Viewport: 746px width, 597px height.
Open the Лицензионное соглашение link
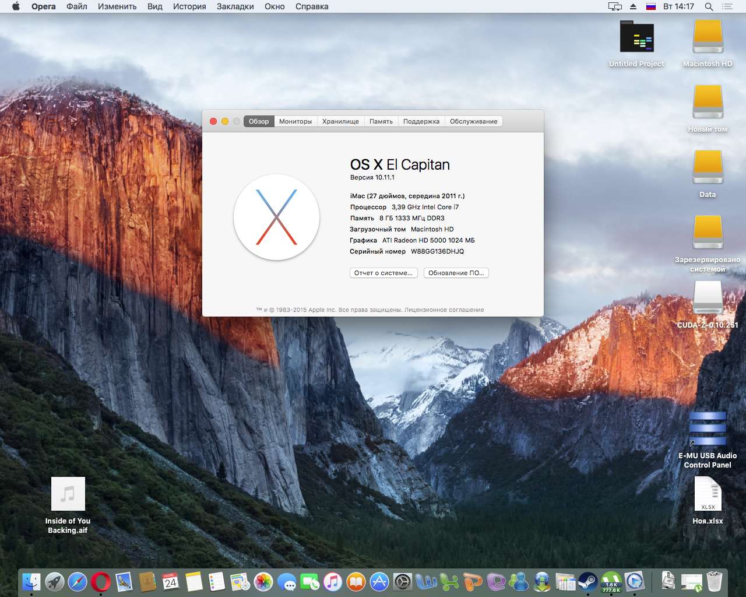444,310
